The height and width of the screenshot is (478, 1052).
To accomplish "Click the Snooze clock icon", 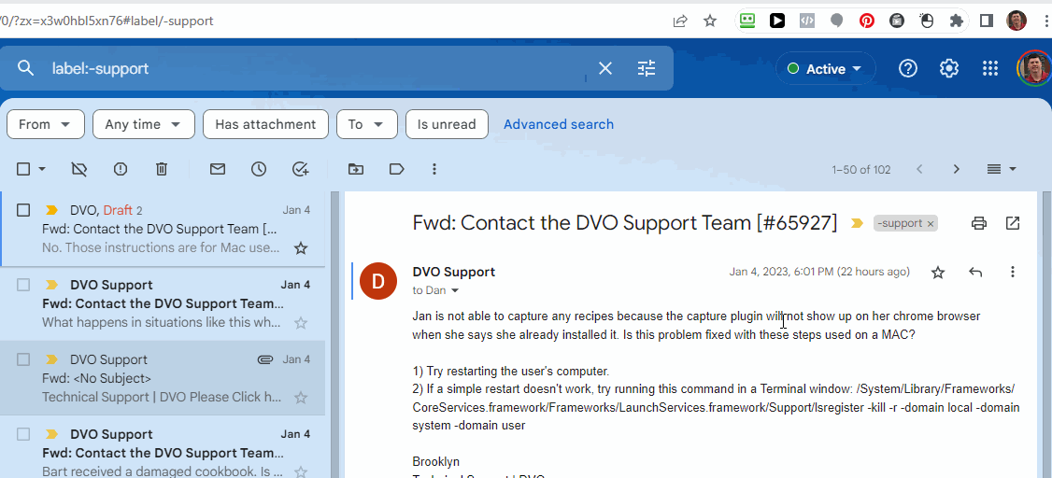I will click(259, 169).
